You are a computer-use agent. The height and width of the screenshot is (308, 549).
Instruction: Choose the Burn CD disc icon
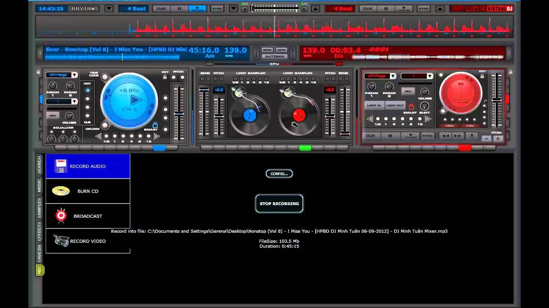(x=61, y=191)
